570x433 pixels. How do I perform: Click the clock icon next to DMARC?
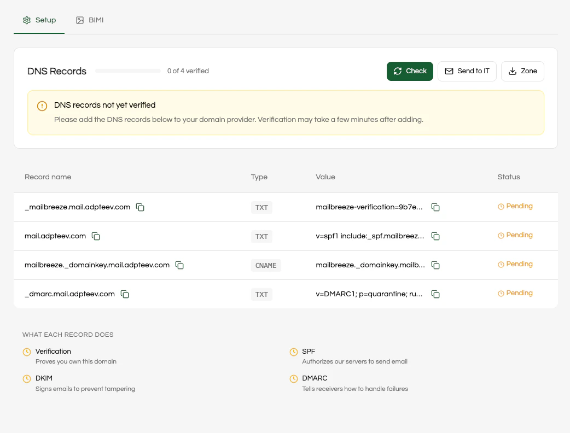(x=294, y=378)
